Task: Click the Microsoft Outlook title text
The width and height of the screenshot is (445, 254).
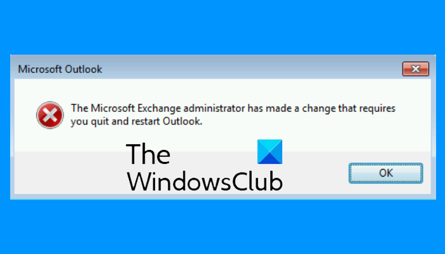Action: click(60, 69)
